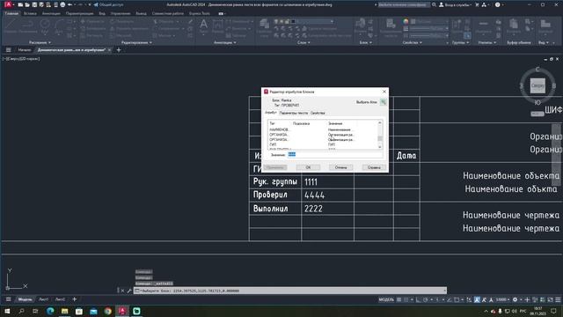Select the Text annotation tool
The height and width of the screenshot is (317, 563).
(203, 26)
